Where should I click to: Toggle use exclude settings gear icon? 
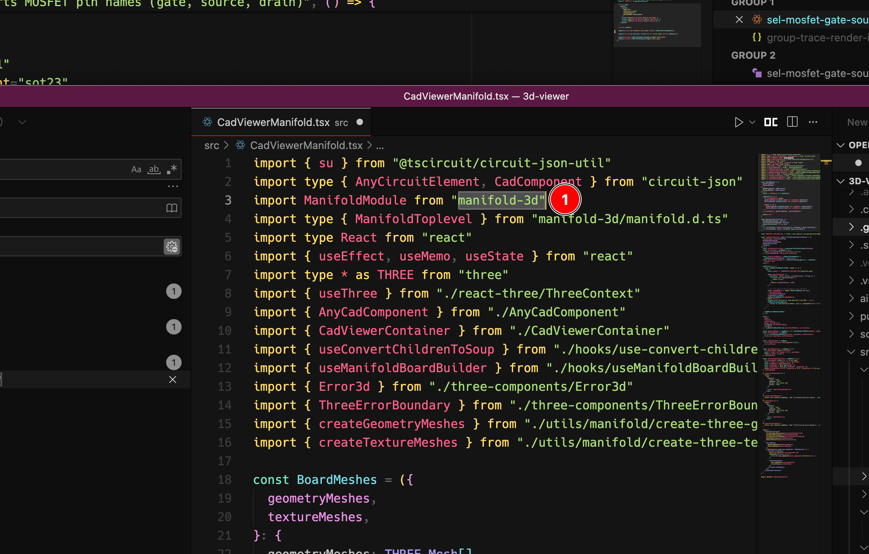point(172,247)
